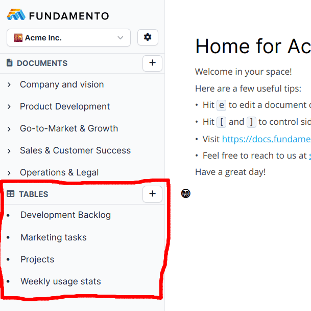Expand the Product Development chevron
311x311 pixels.
[9, 107]
